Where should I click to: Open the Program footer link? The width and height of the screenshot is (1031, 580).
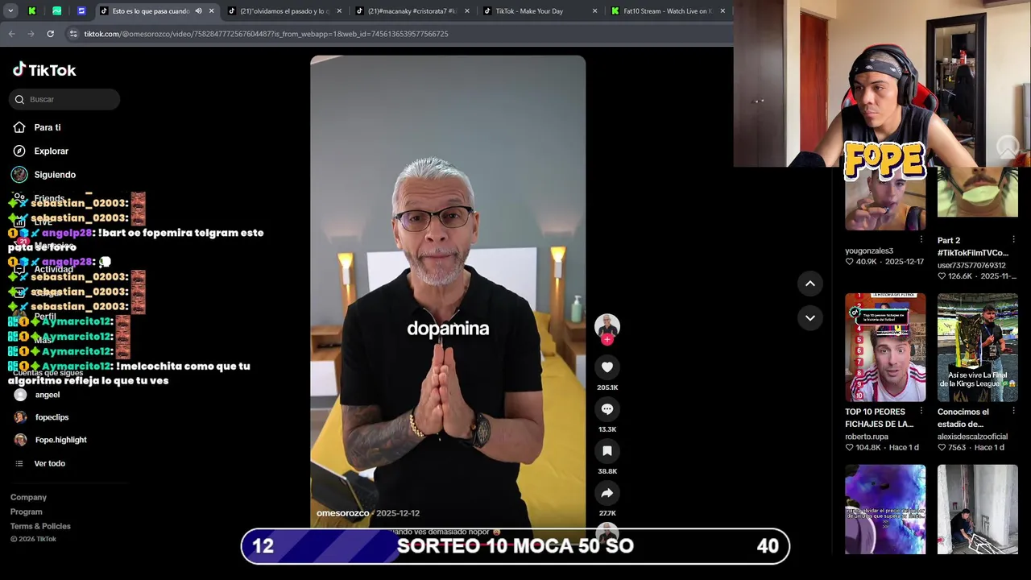[26, 512]
